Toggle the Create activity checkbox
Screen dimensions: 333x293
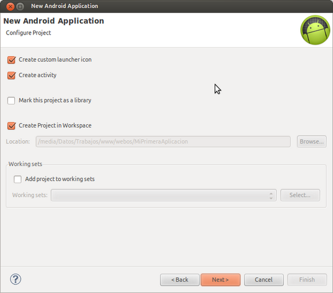(x=11, y=75)
